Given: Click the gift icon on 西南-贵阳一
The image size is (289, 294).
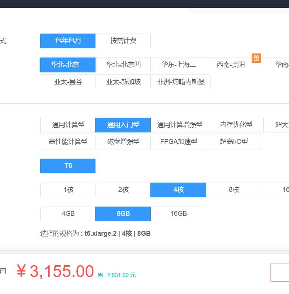Looking at the screenshot, I should (256, 58).
